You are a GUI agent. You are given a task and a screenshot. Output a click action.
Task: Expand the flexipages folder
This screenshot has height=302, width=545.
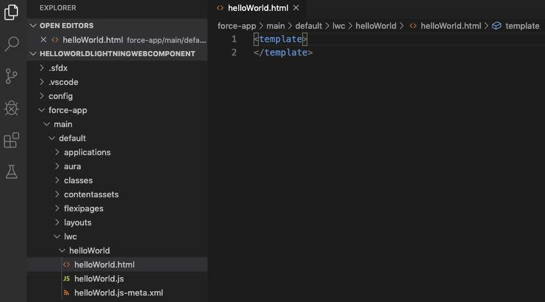click(58, 208)
